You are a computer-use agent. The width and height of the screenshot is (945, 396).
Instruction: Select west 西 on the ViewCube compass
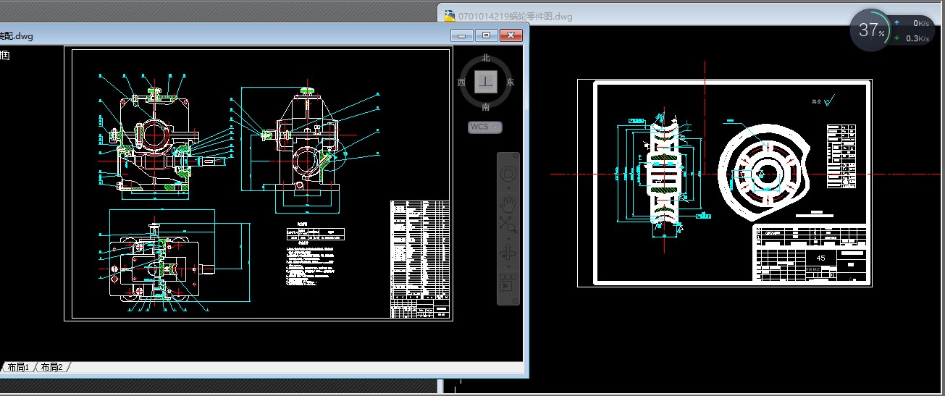click(461, 83)
